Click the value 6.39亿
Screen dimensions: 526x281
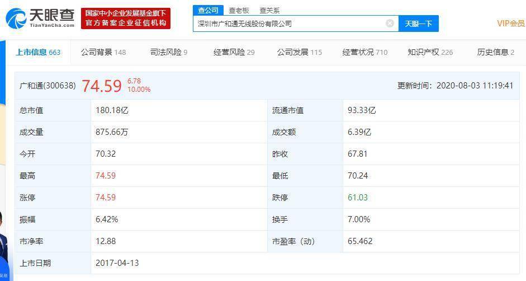coord(359,132)
